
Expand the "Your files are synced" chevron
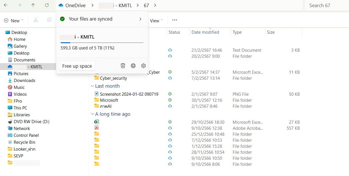click(140, 19)
